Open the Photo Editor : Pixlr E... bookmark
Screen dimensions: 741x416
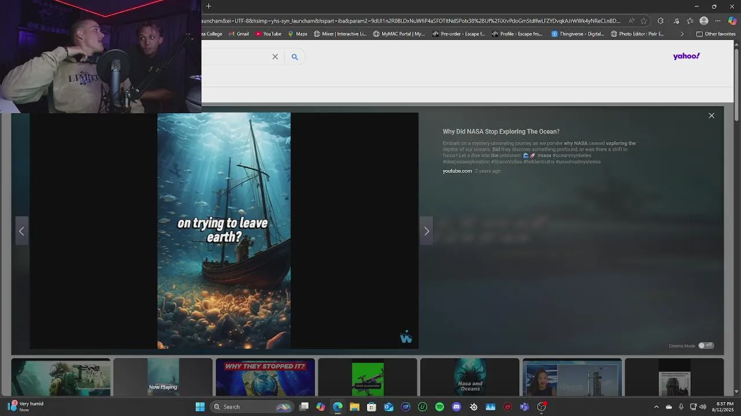[637, 34]
